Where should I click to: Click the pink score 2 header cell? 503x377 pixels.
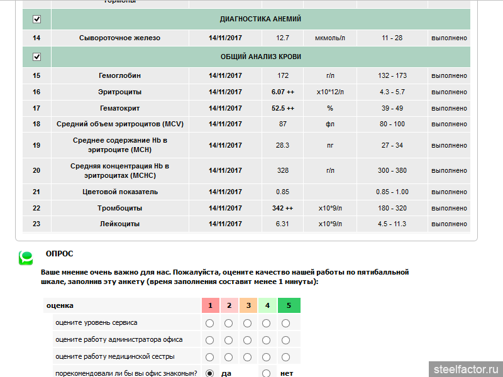229,305
